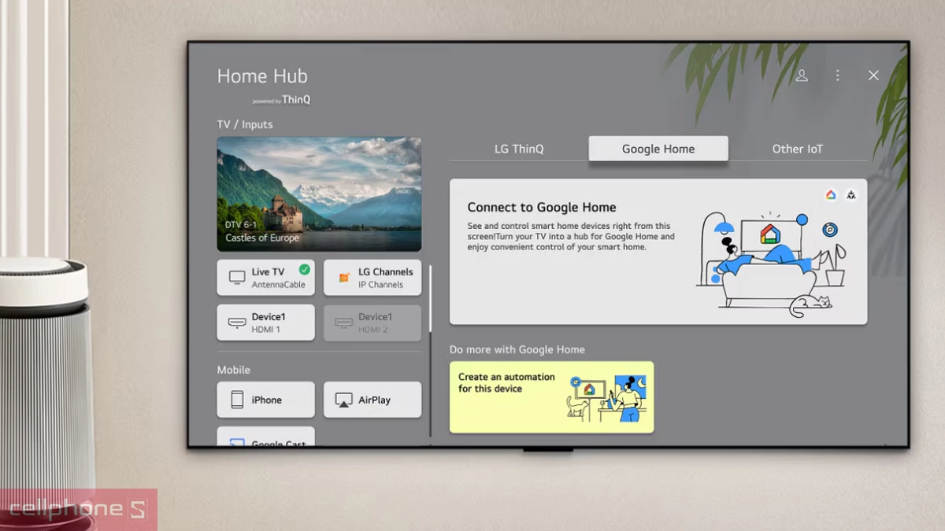945x531 pixels.
Task: Select Device1 HDMI 1 input
Action: tap(265, 323)
